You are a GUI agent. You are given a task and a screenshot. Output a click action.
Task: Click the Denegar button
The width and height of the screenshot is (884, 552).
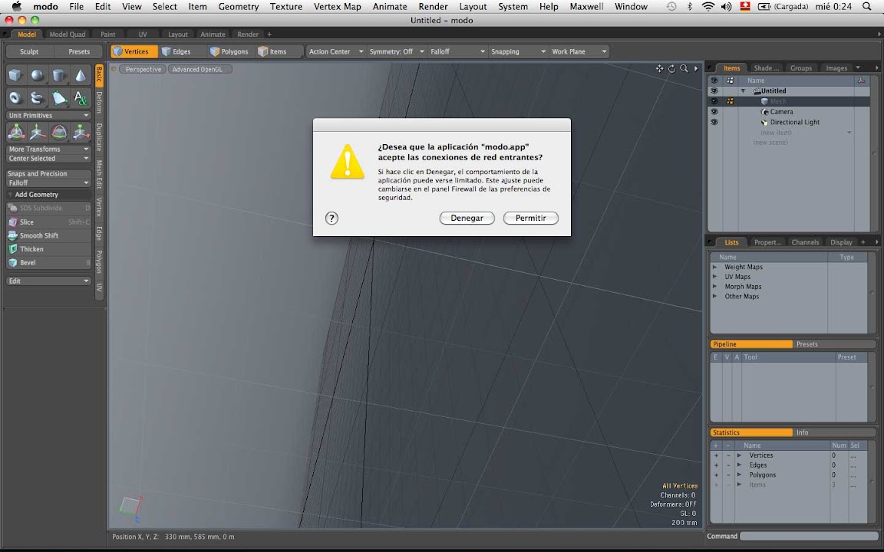467,218
